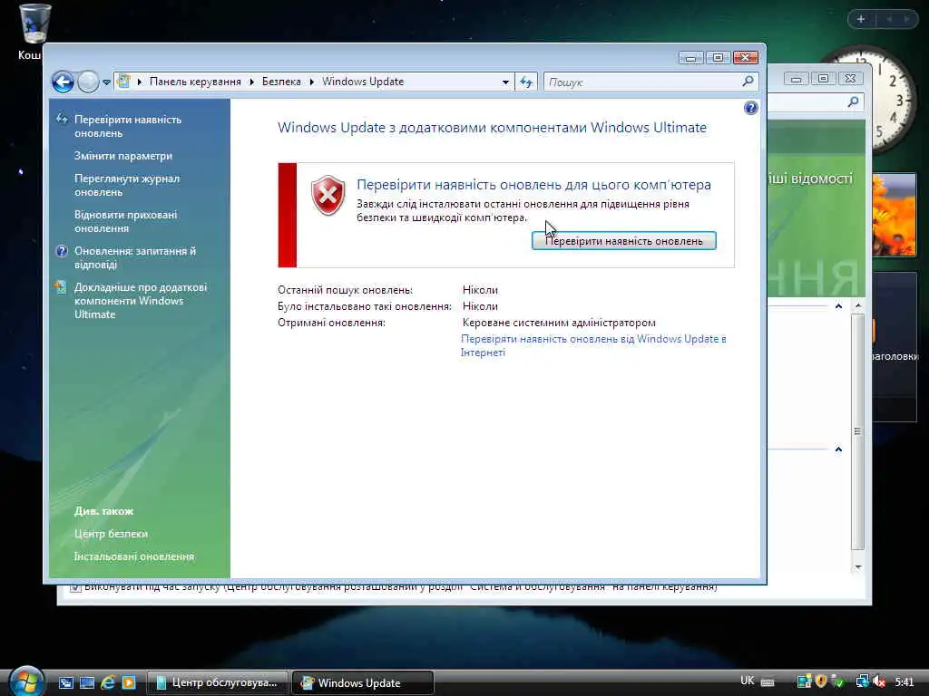Refresh the Windows Update page
The image size is (929, 696).
coord(526,82)
